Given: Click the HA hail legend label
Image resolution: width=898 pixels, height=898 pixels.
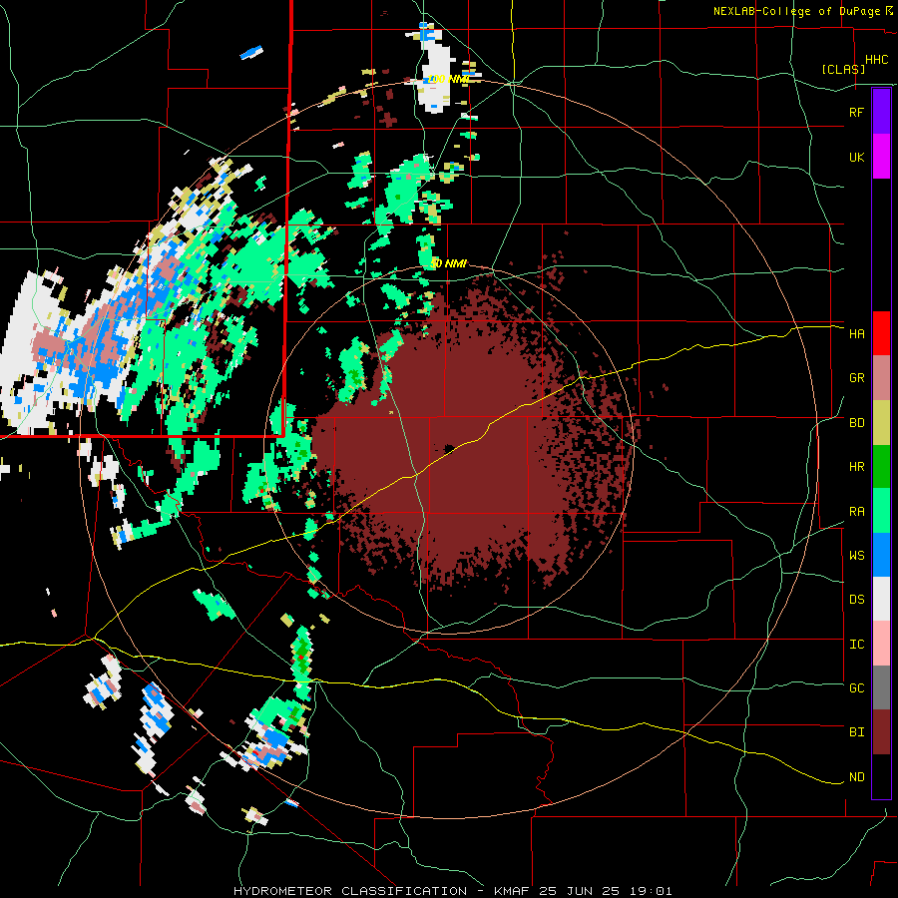Looking at the screenshot, I should pos(856,333).
